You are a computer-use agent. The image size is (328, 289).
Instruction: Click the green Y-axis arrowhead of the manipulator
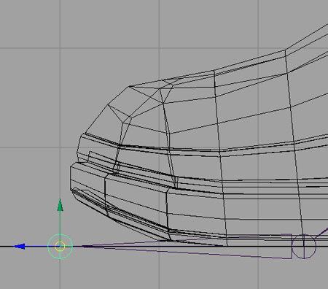pyautogui.click(x=60, y=205)
